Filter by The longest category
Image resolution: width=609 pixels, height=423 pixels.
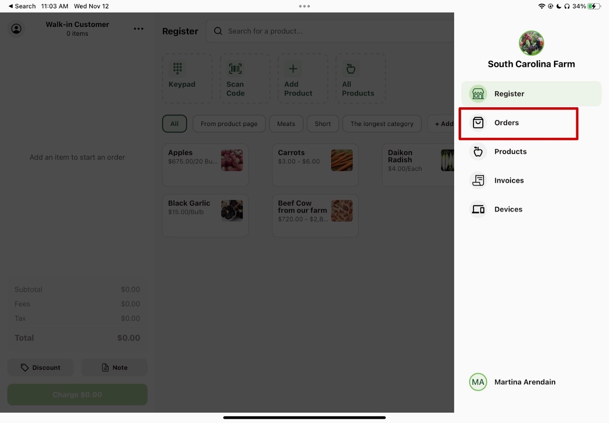coord(381,124)
